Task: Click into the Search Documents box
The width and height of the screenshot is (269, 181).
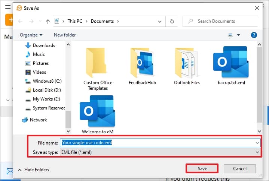Action: point(220,21)
